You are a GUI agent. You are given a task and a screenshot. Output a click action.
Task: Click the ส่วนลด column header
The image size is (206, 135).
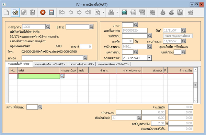click(x=152, y=70)
